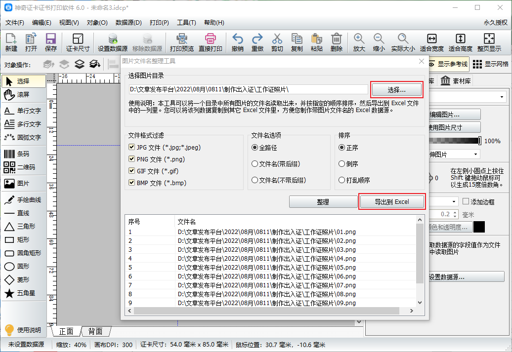Choose 倒序 sort order

pos(341,164)
